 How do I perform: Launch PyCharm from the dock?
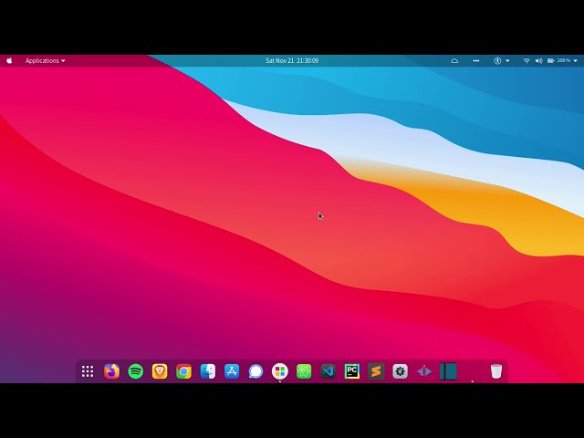[x=352, y=371]
